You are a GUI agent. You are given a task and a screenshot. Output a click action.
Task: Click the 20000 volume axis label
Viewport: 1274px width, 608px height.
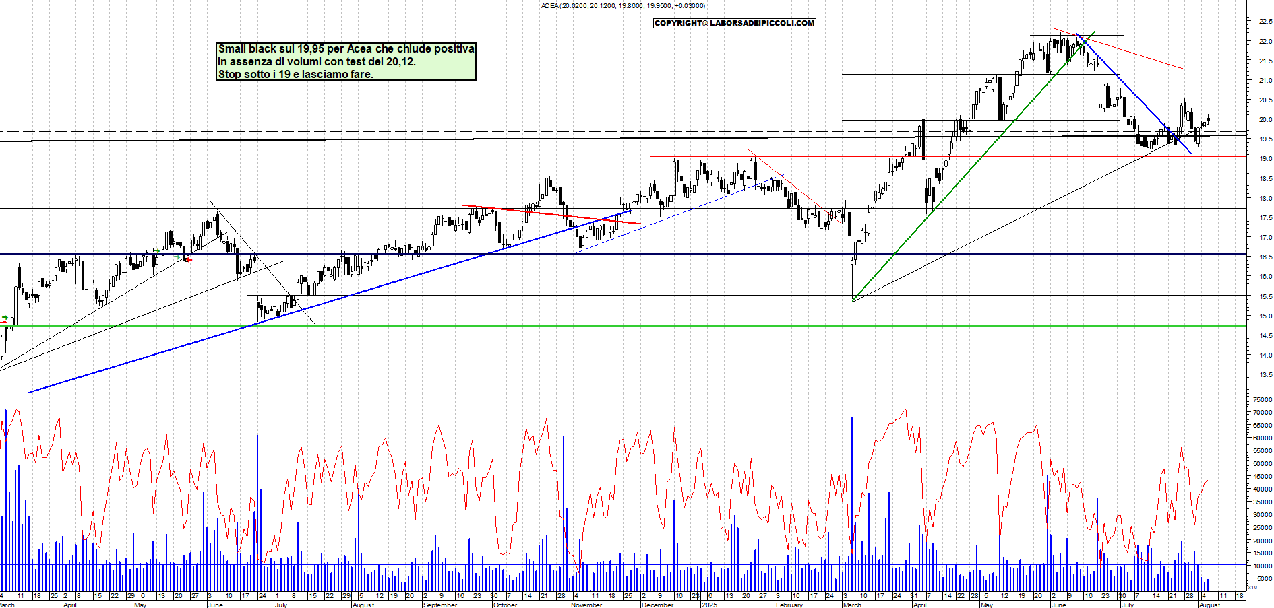tap(1263, 541)
